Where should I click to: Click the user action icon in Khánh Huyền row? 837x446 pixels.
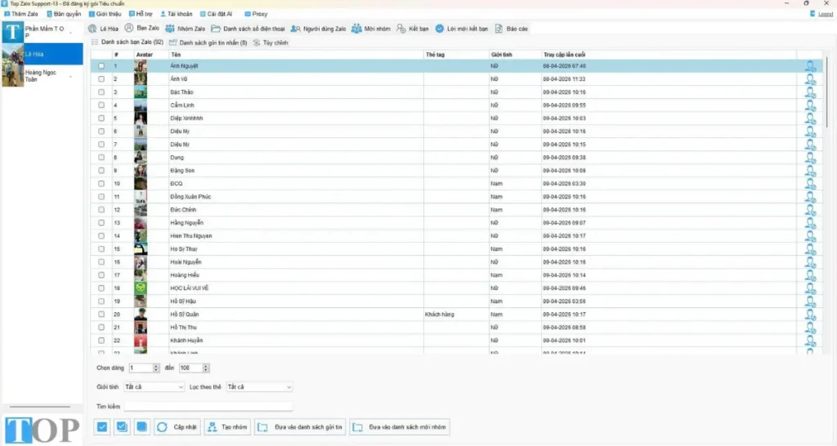tap(810, 341)
